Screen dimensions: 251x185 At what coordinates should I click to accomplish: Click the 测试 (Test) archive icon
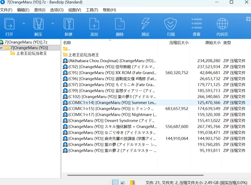[145, 27]
